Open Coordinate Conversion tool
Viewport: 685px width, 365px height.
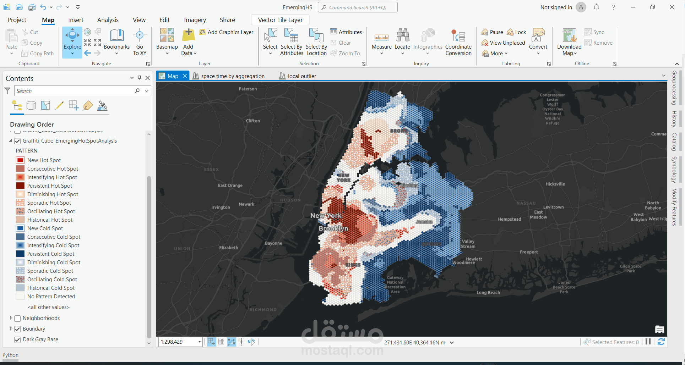coord(458,42)
